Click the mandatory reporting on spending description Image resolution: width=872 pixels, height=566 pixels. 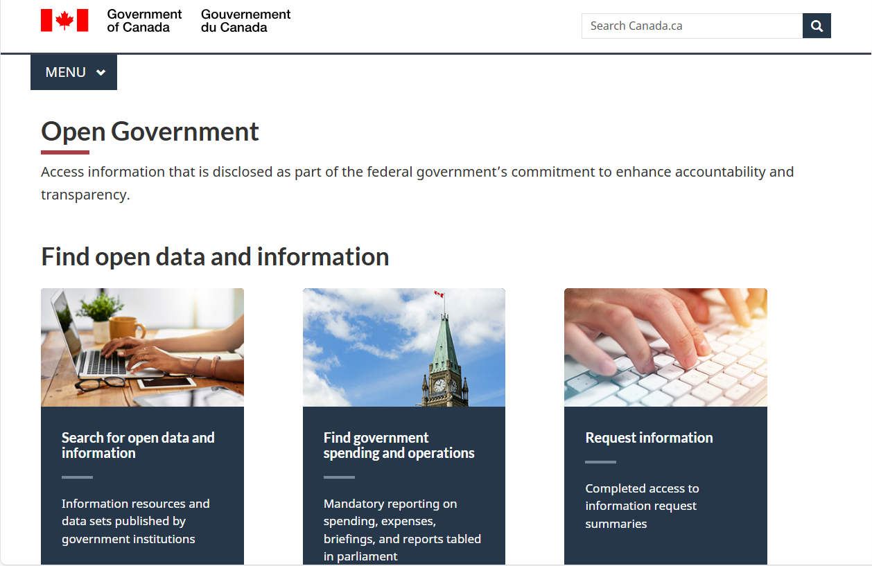click(402, 530)
